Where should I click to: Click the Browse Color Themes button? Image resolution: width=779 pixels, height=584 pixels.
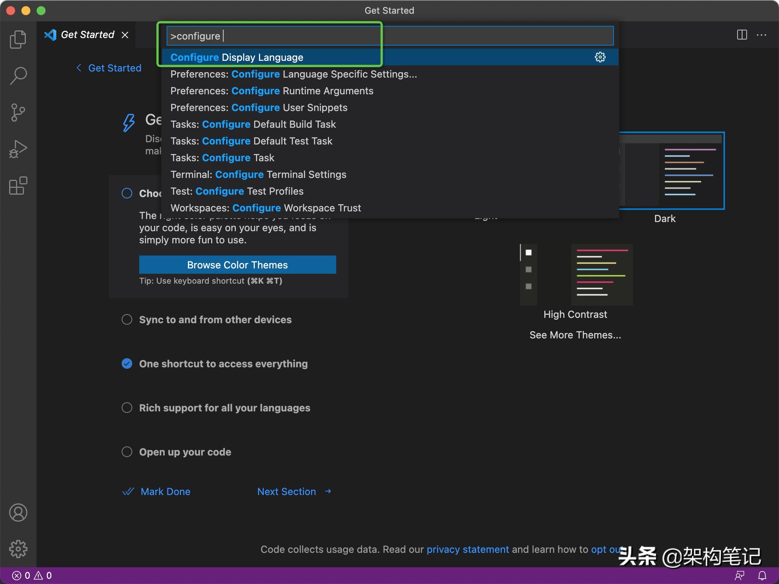tap(237, 265)
